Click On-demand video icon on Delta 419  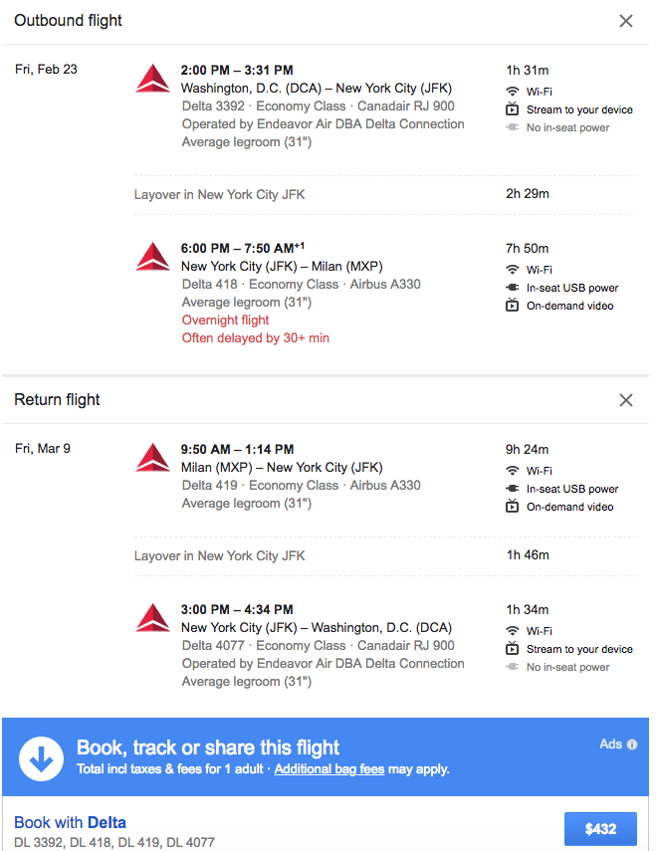point(513,507)
